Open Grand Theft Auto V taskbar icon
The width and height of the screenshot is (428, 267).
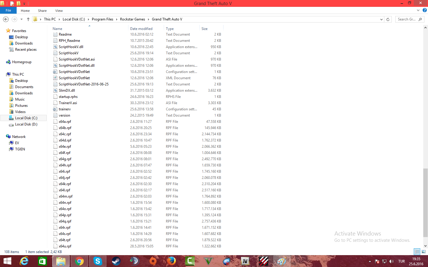click(x=208, y=261)
